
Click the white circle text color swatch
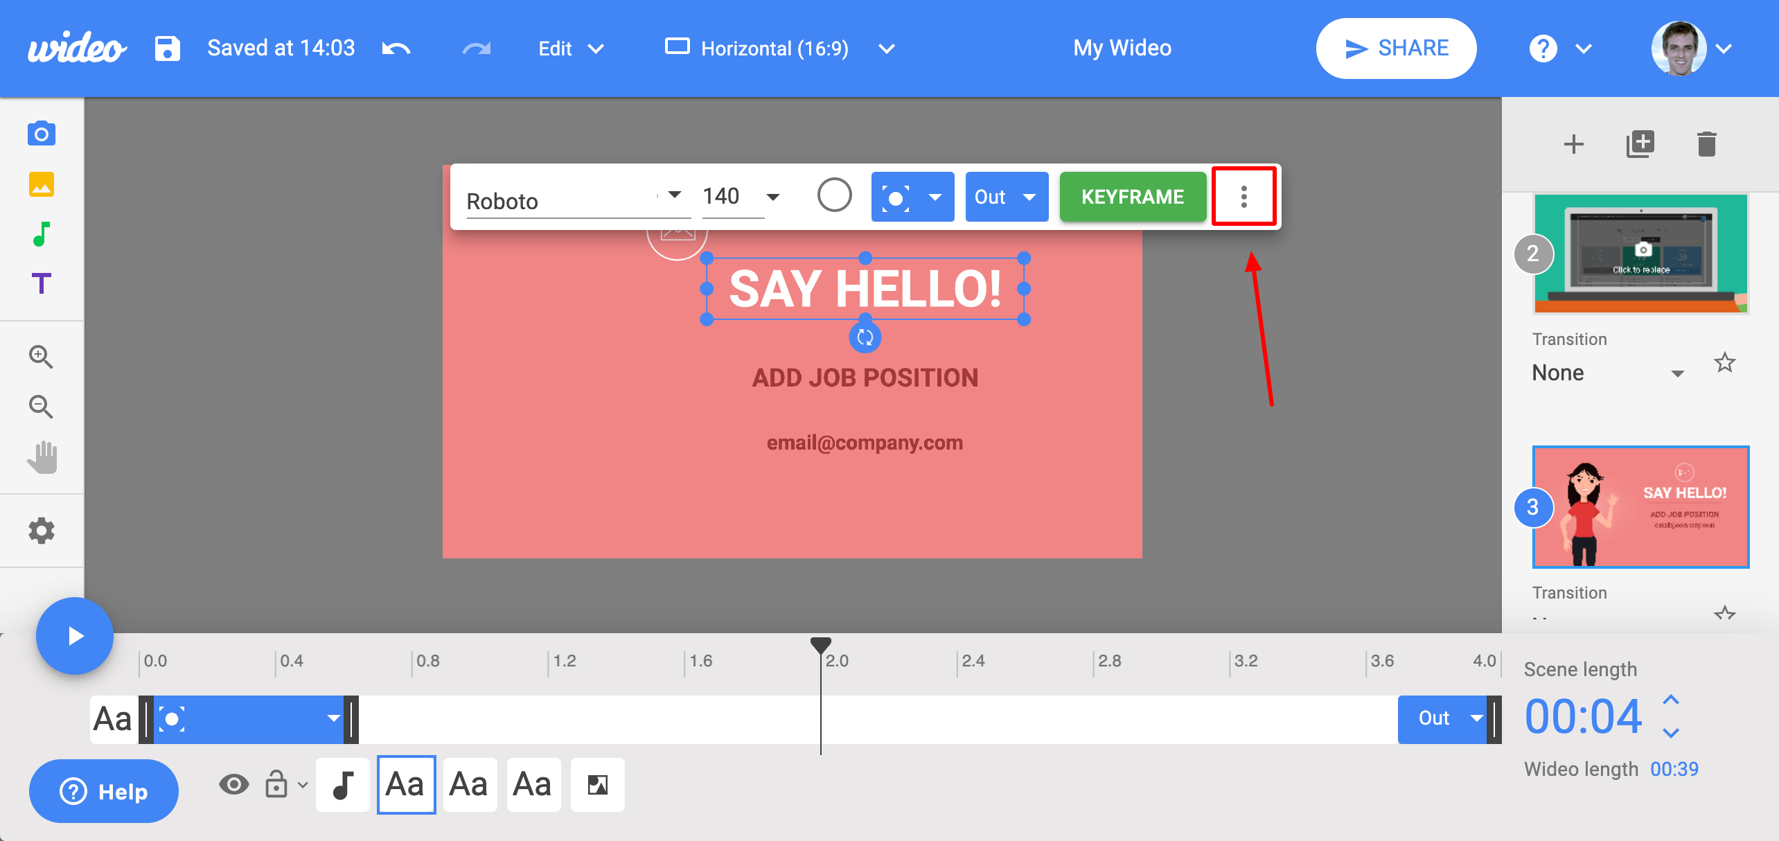834,195
